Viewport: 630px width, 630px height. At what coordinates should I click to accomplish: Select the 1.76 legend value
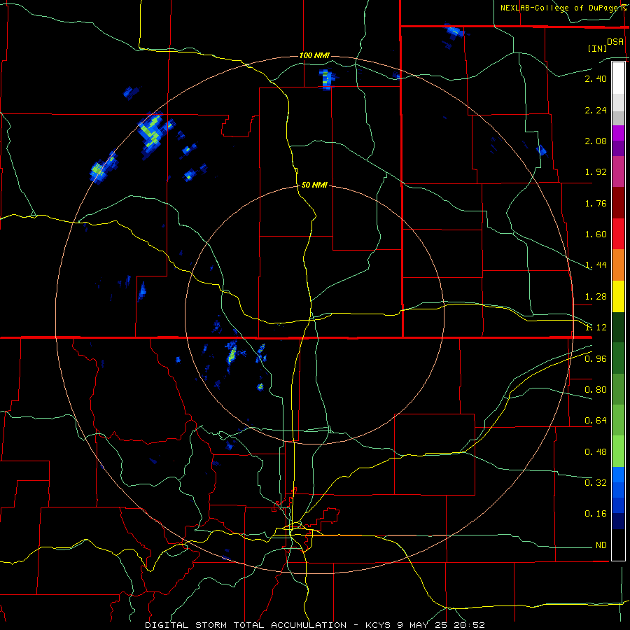point(596,203)
